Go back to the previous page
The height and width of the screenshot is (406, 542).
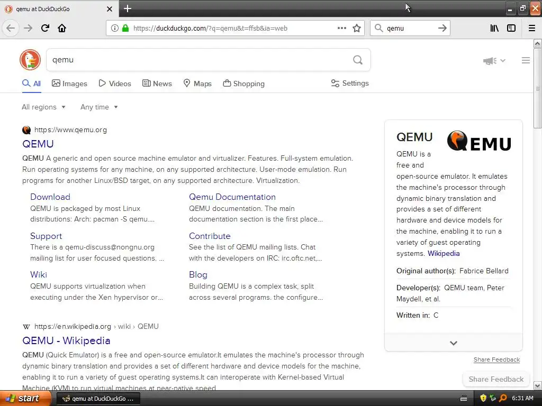pyautogui.click(x=11, y=28)
